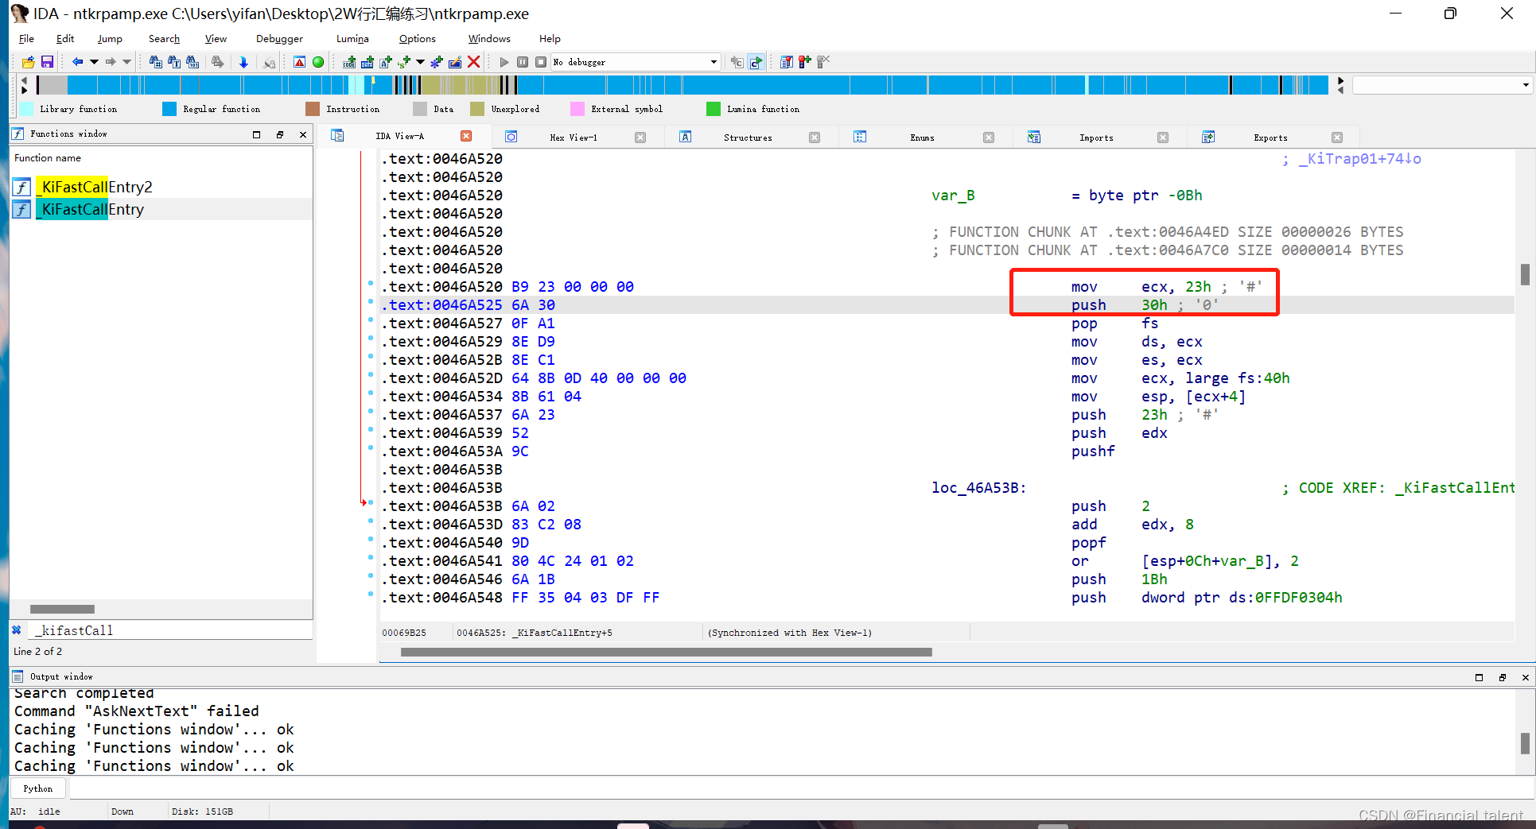
Task: Click the make-code toolbar icon
Action: pos(349,62)
